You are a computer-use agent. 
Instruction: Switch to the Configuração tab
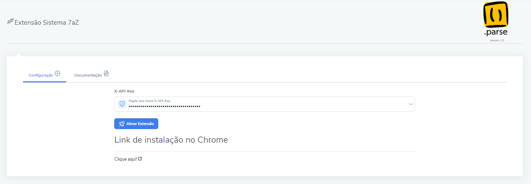pyautogui.click(x=44, y=75)
